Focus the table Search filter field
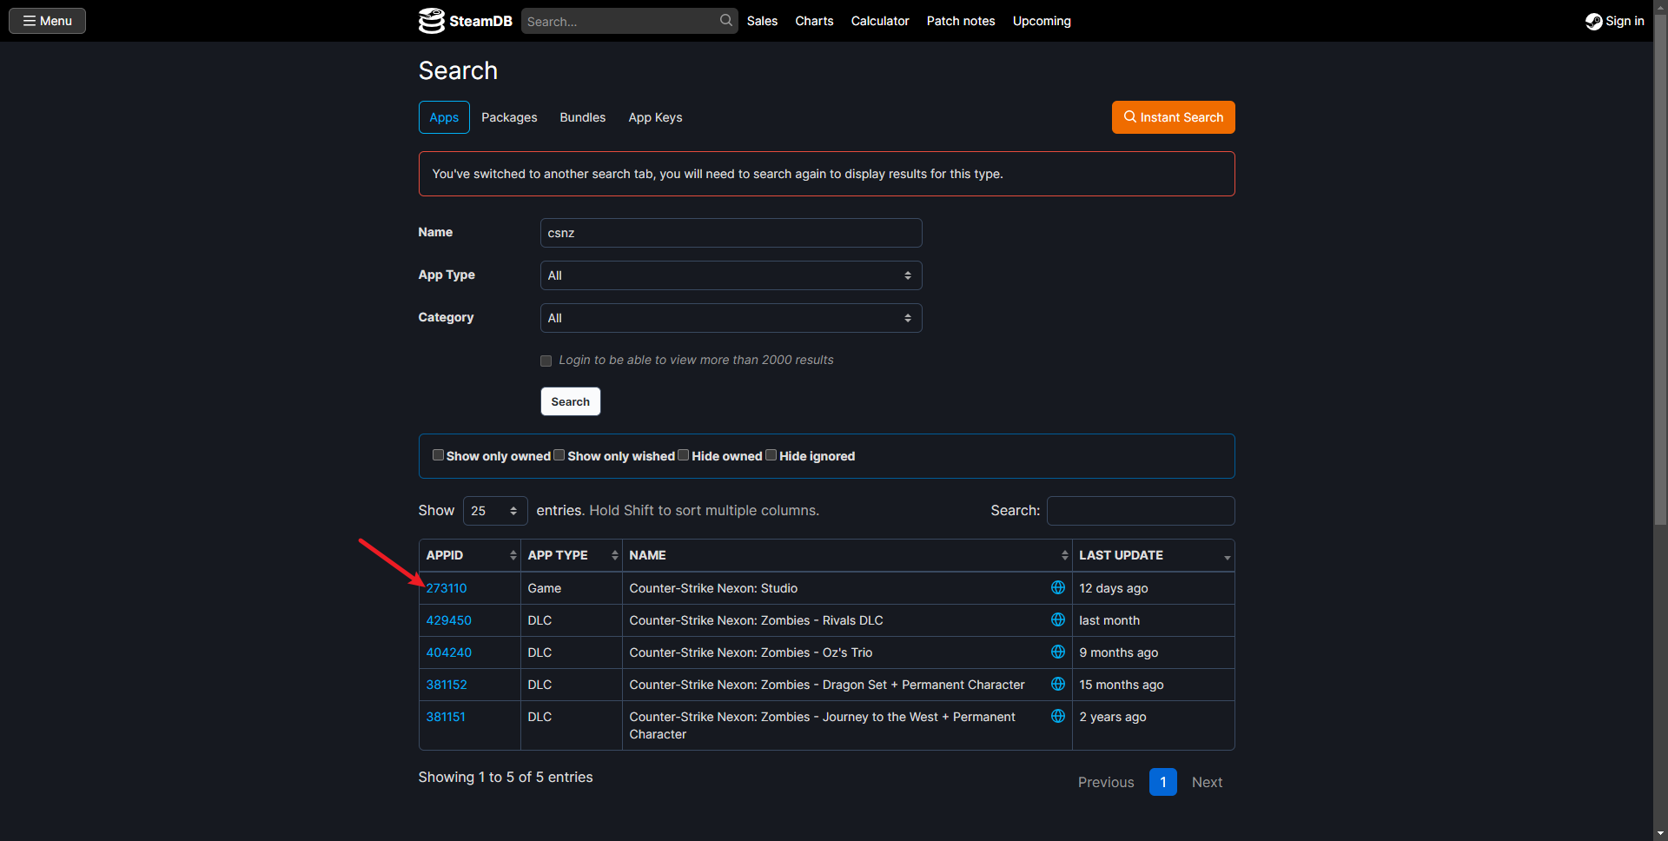 tap(1140, 511)
